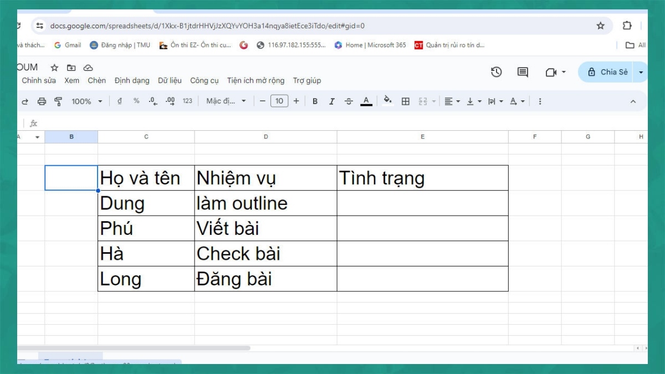Select the cell containing Tình trạng
The image size is (665, 374).
pos(422,177)
